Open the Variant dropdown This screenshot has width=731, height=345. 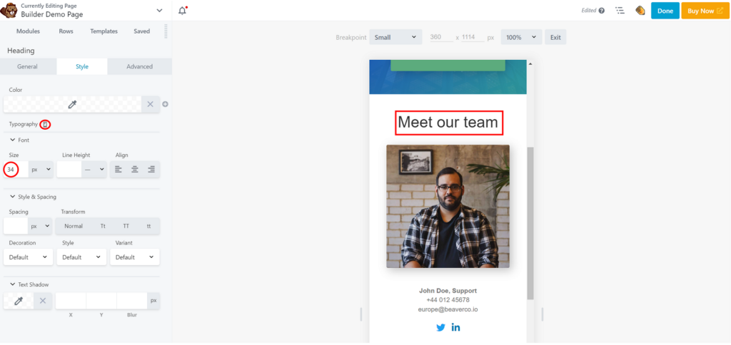[x=135, y=257]
